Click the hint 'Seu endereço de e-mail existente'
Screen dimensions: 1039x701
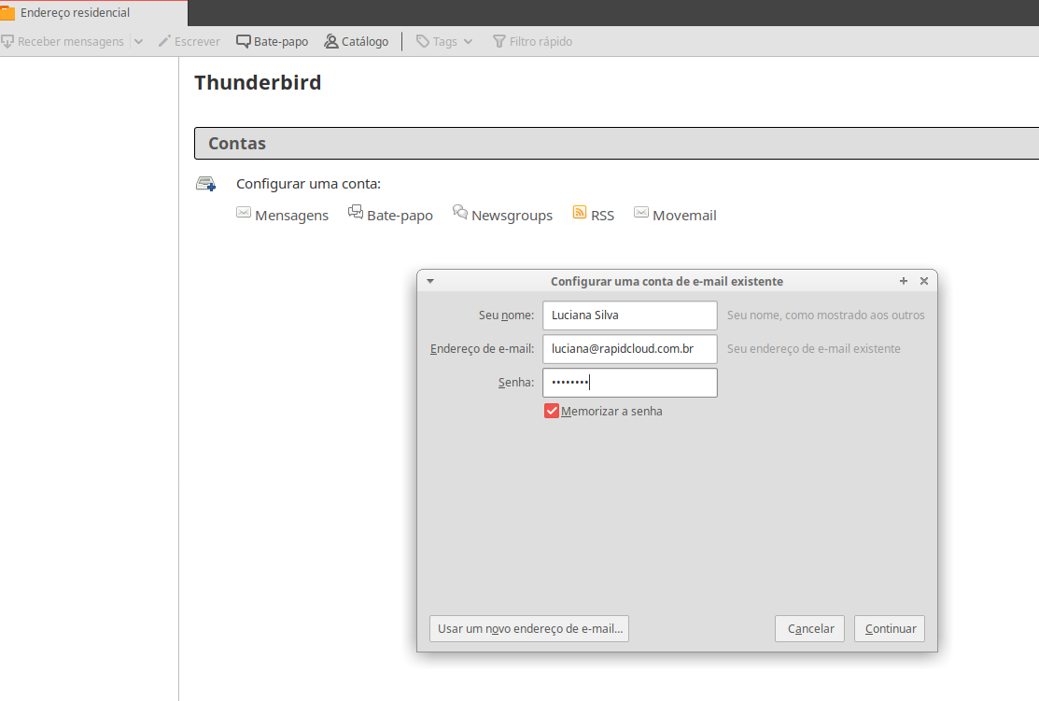click(x=814, y=348)
